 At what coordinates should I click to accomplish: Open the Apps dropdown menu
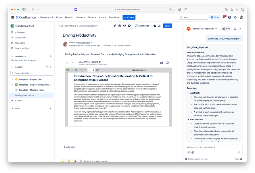(102, 17)
